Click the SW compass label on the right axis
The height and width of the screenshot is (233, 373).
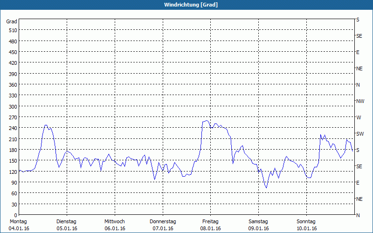(360, 134)
